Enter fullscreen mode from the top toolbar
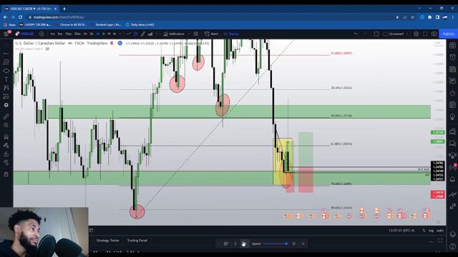This screenshot has width=458, height=257. (425, 34)
